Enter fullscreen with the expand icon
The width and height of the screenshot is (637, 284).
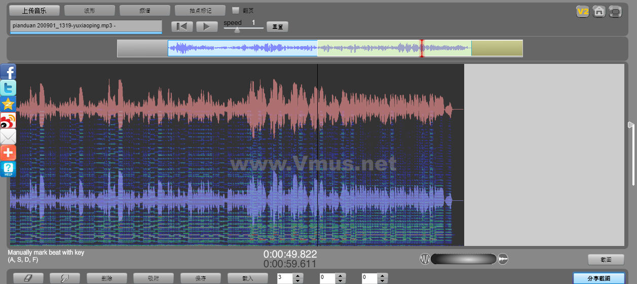coord(615,11)
